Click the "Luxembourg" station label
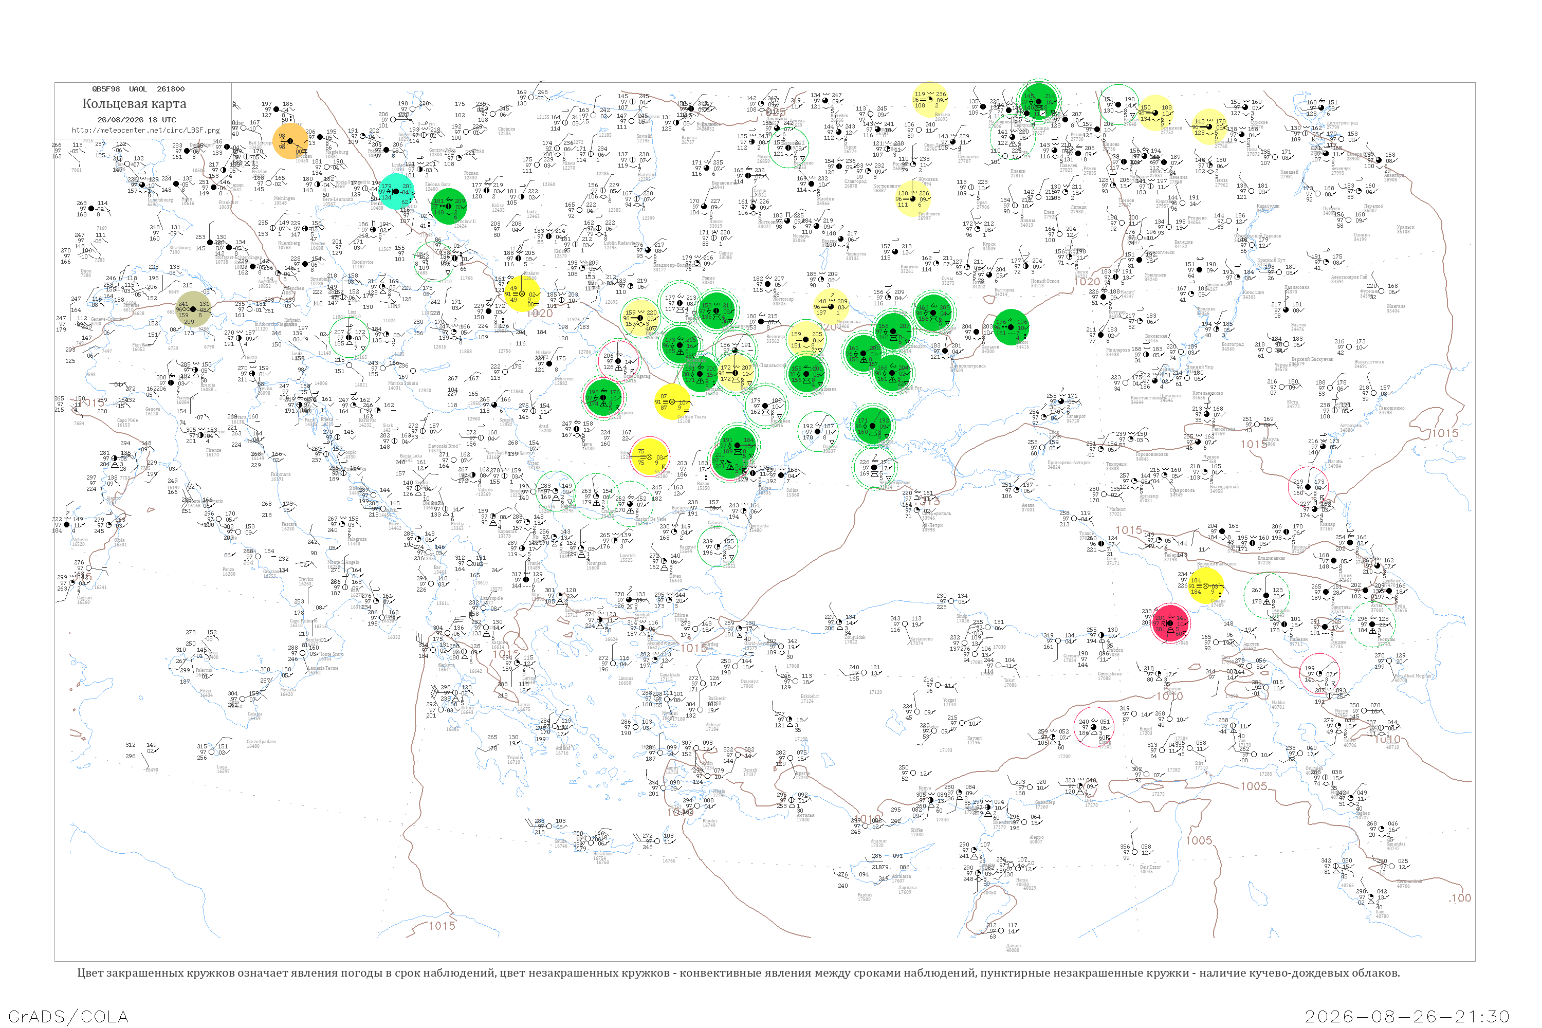 point(160,200)
